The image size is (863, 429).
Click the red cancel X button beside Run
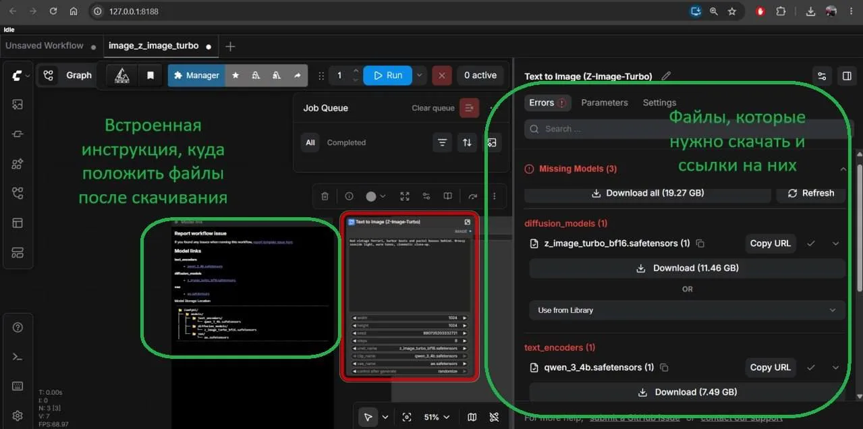pyautogui.click(x=441, y=76)
